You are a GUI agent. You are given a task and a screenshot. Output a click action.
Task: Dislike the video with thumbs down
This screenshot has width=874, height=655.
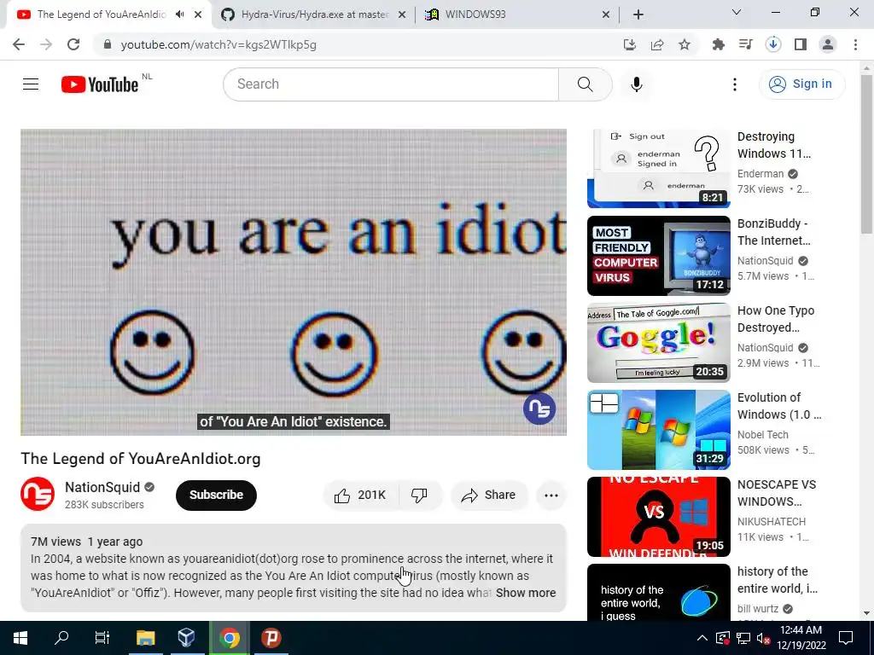coord(419,496)
